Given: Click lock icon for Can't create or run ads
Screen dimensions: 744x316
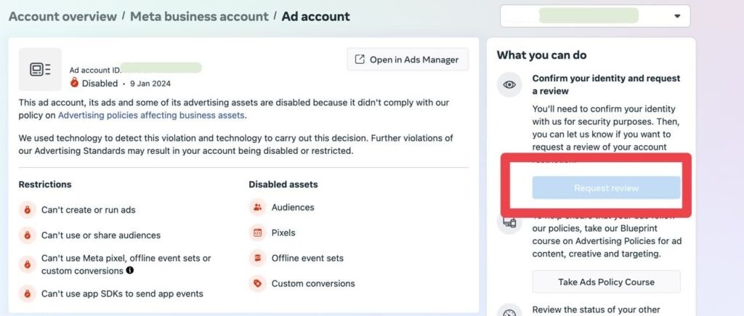Looking at the screenshot, I should (28, 210).
